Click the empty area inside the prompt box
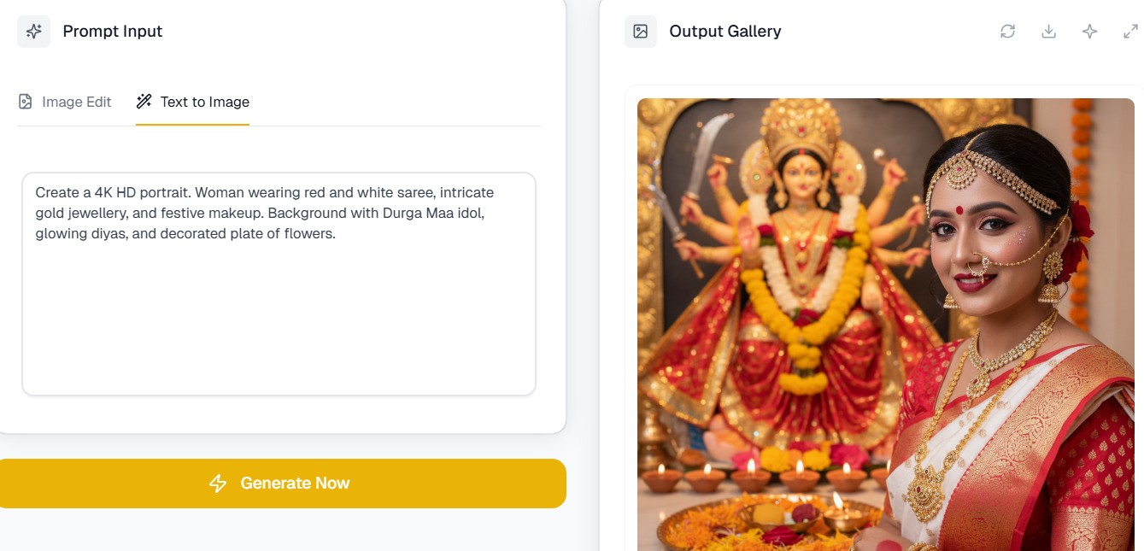The width and height of the screenshot is (1144, 551). click(x=279, y=325)
